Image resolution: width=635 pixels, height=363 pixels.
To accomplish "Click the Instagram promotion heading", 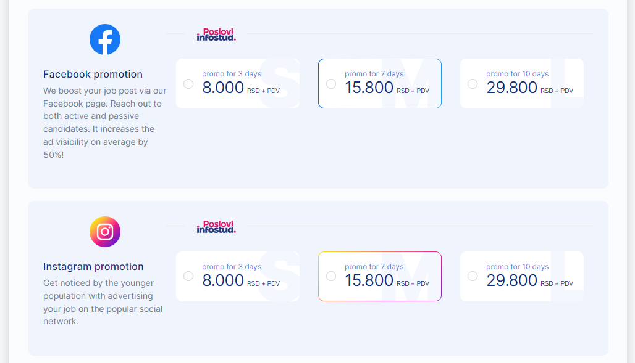I will pos(93,267).
